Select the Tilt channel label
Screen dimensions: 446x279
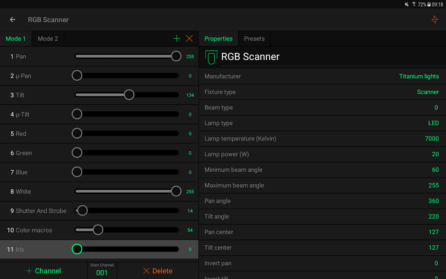coord(20,95)
